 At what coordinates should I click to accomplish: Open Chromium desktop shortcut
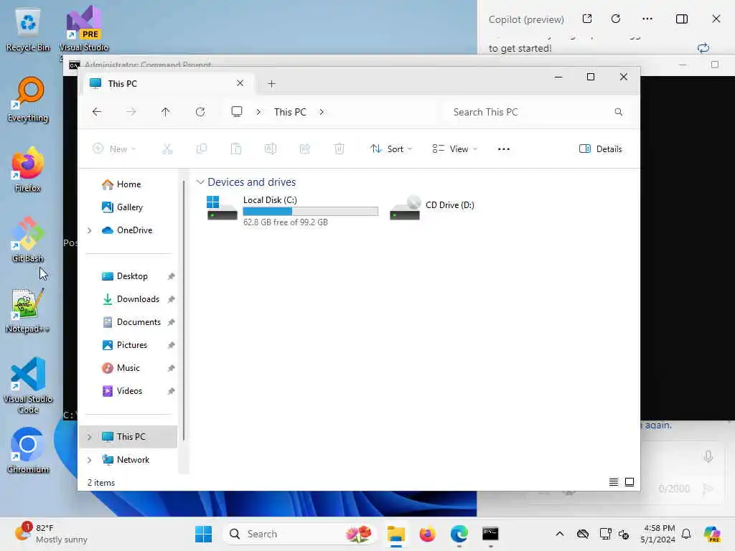pos(28,451)
